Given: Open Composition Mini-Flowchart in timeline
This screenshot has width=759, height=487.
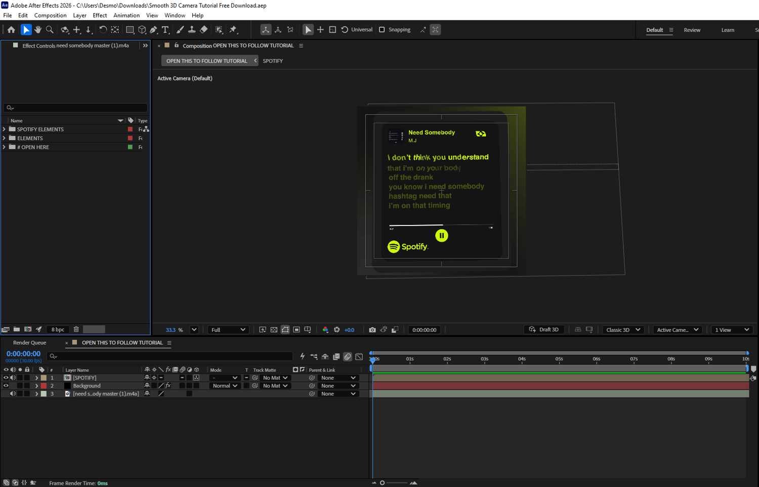Looking at the screenshot, I should [x=314, y=357].
